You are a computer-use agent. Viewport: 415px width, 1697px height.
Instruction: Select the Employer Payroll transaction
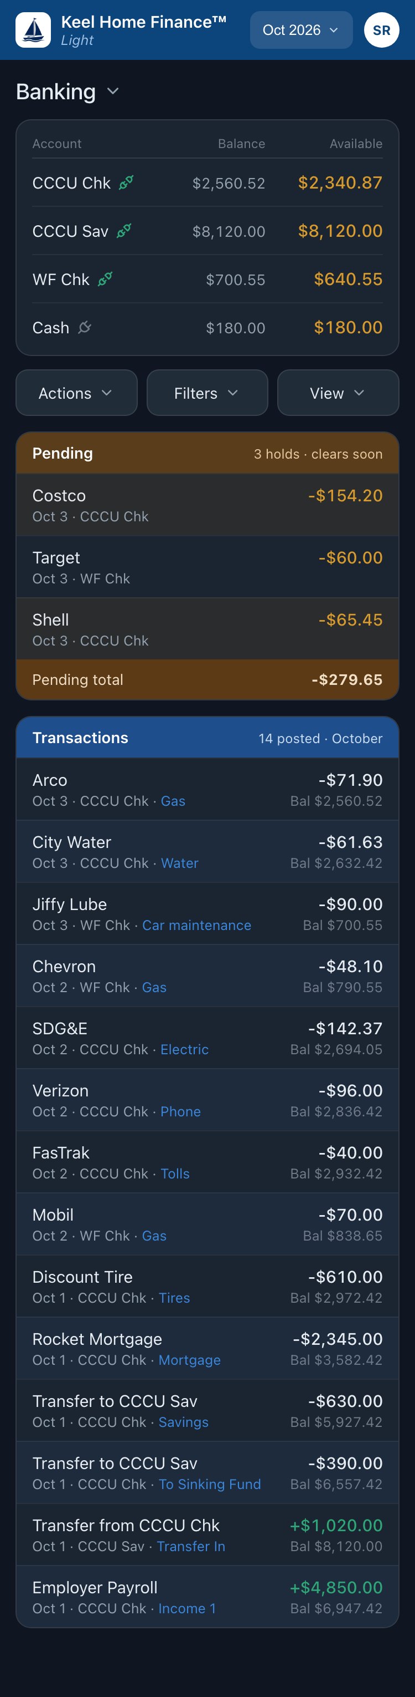point(207,1597)
